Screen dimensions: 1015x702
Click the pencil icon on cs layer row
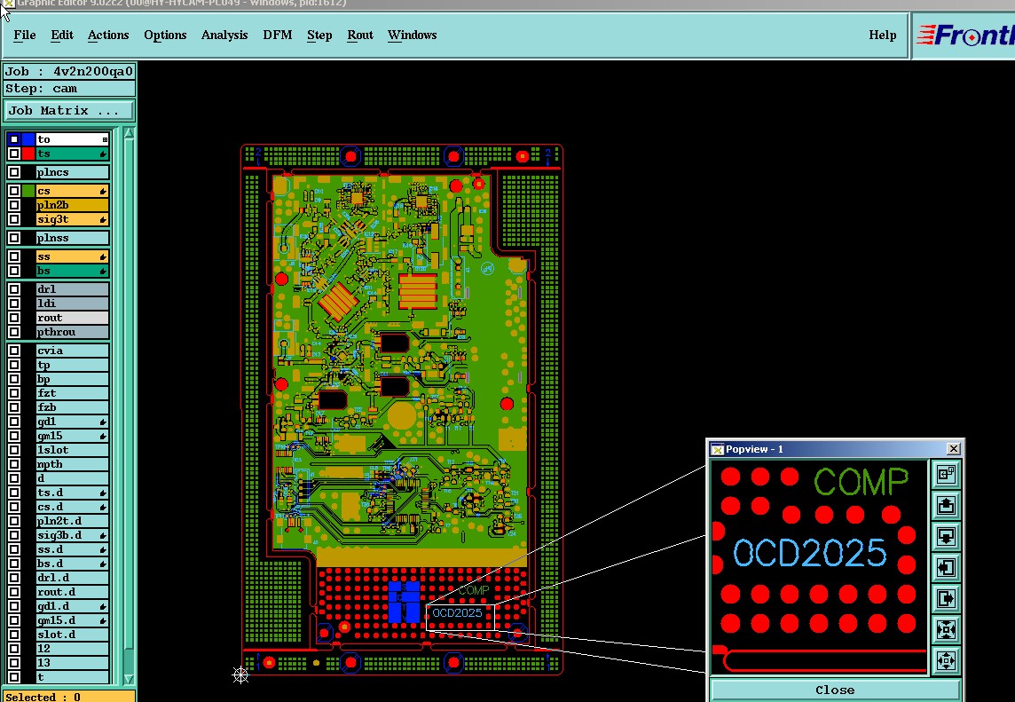pos(103,191)
